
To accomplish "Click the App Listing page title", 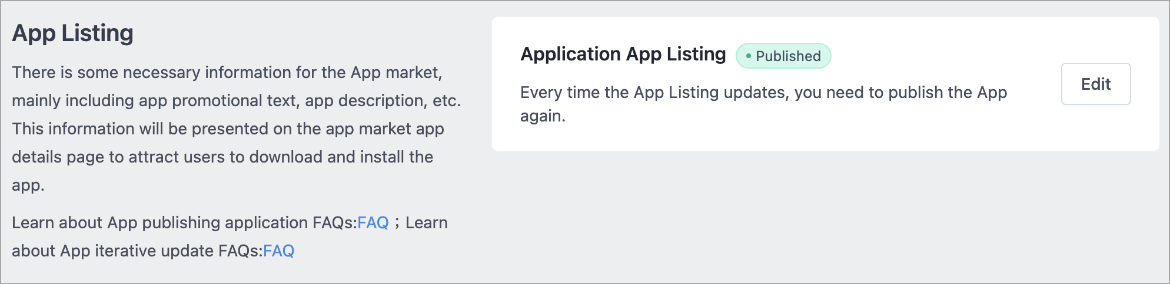I will point(73,33).
